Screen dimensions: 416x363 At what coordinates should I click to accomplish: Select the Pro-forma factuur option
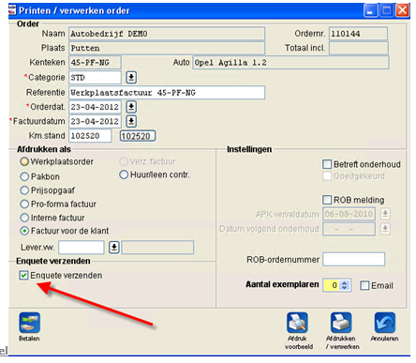click(24, 204)
